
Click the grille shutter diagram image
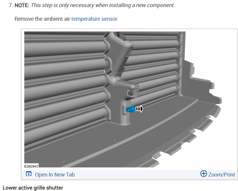pos(123,99)
